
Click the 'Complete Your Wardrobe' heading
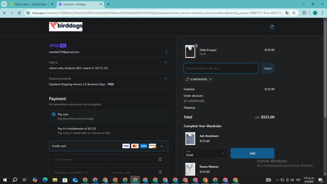point(202,126)
